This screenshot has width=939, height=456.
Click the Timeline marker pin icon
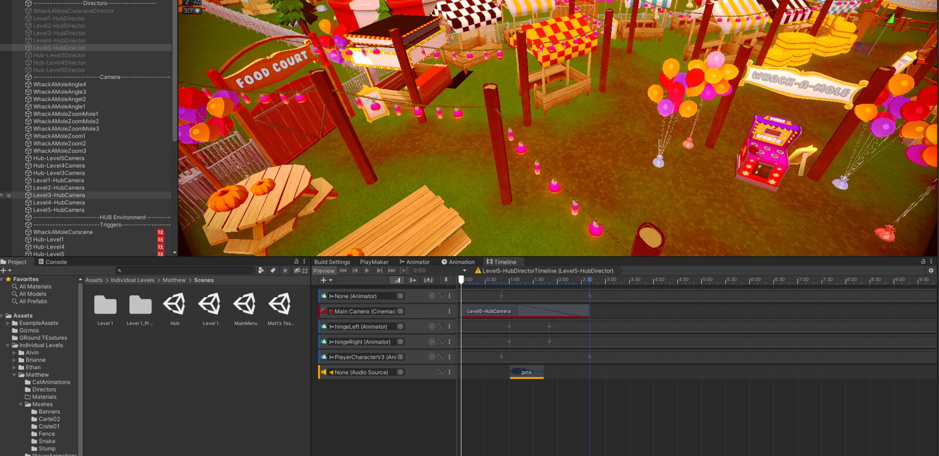click(446, 280)
